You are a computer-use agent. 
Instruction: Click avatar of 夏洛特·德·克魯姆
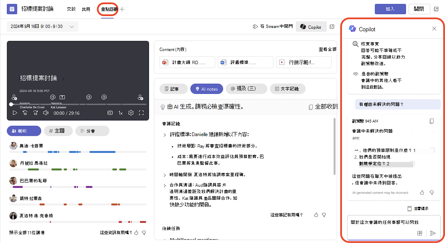coord(13,215)
